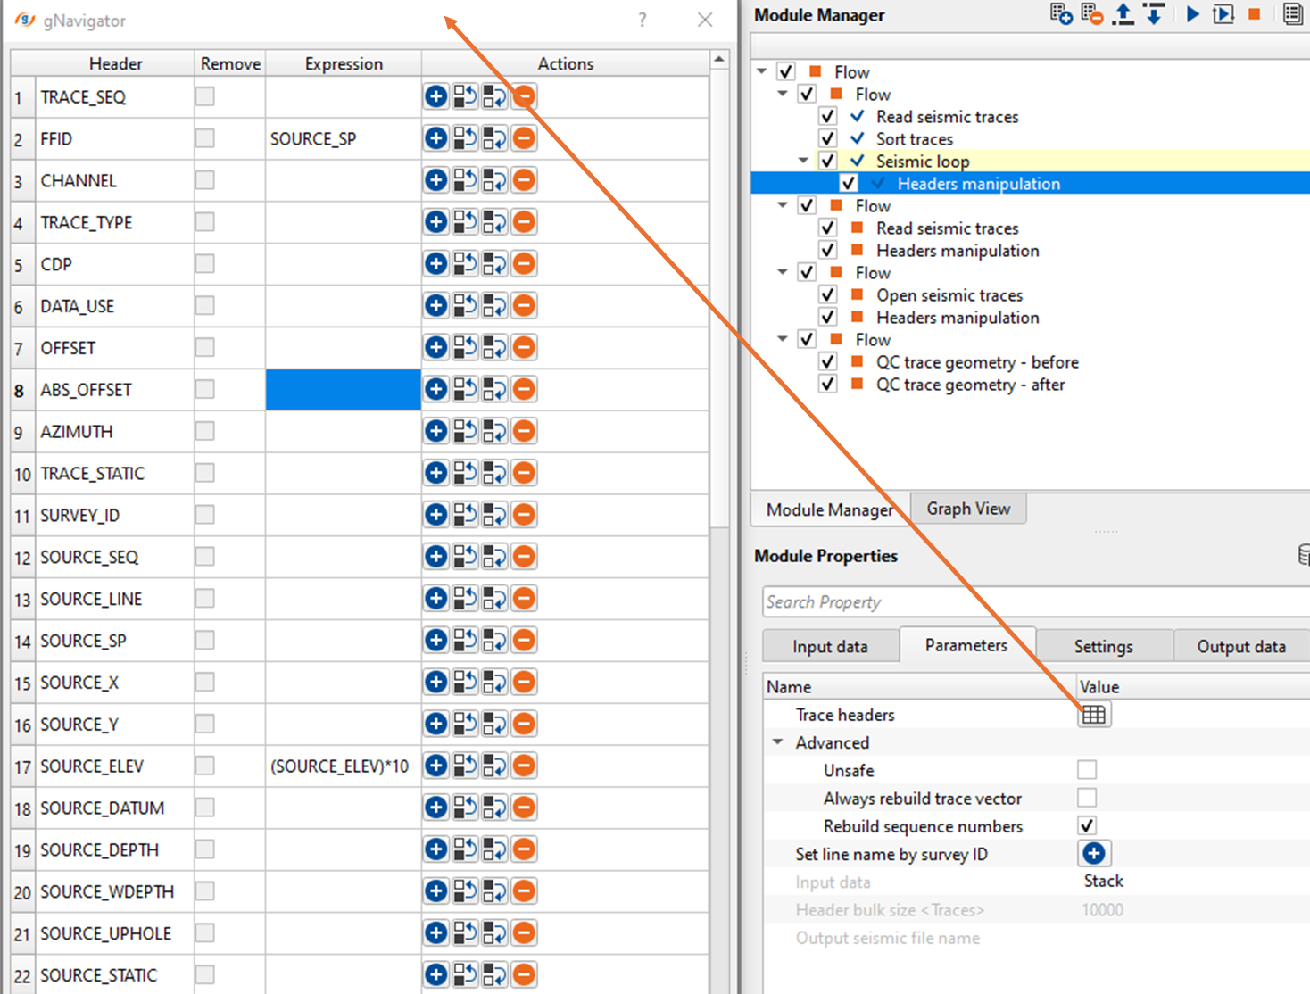Viewport: 1310px width, 994px height.
Task: Click the plus beside Set line name by survey ID
Action: pos(1093,854)
